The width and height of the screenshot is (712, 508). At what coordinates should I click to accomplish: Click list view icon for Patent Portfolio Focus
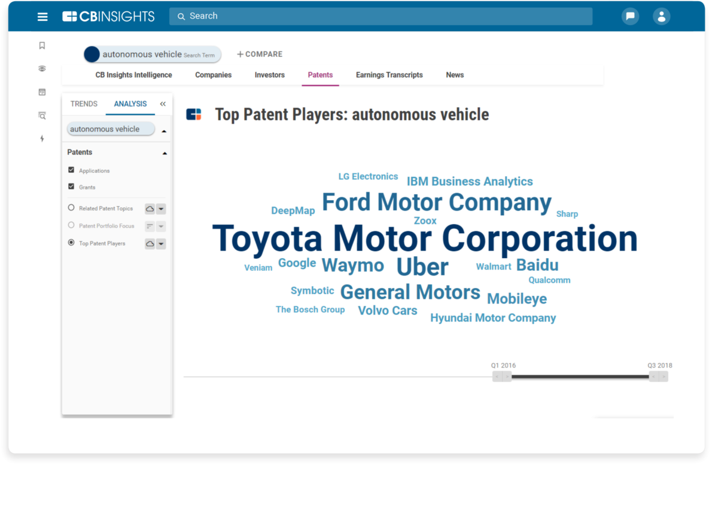[150, 226]
